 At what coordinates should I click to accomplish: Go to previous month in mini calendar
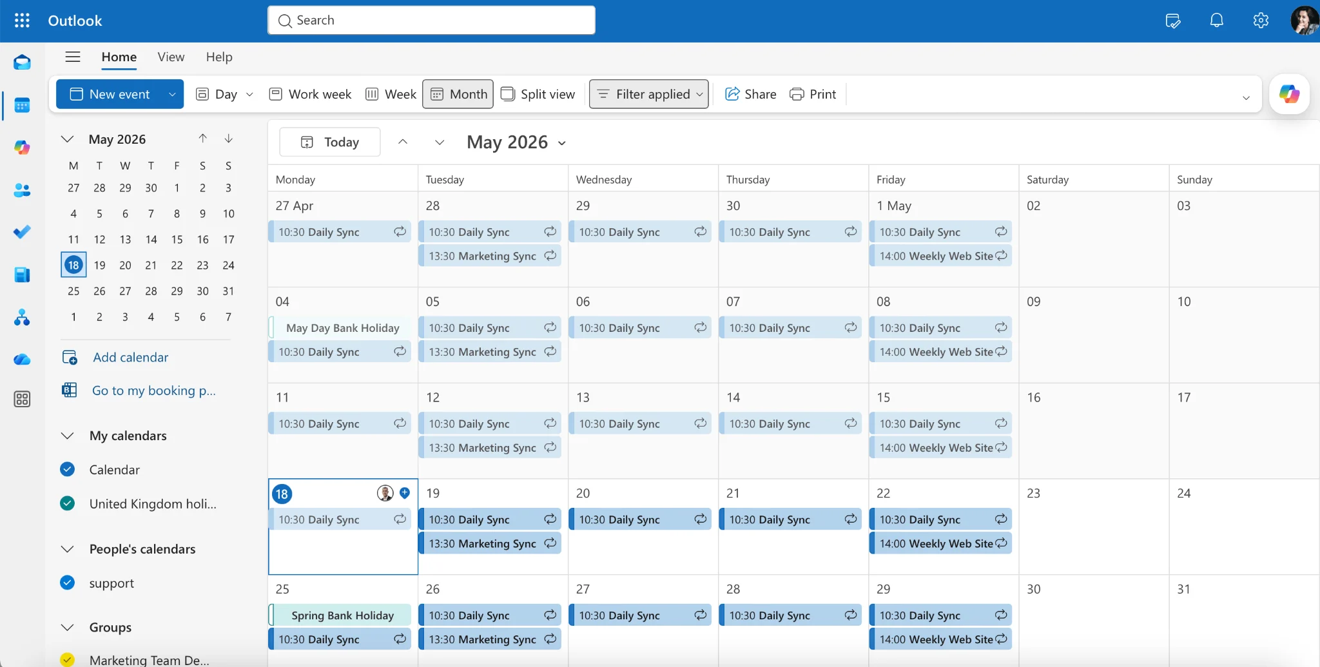[x=202, y=139]
